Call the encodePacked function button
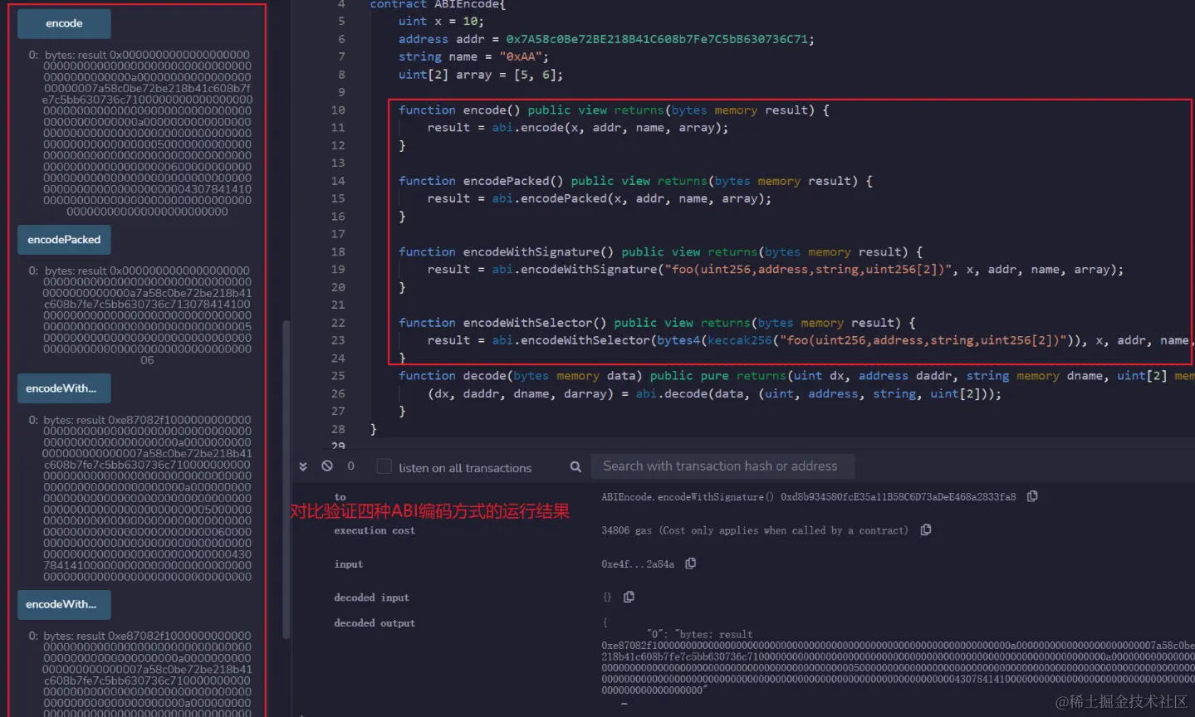The width and height of the screenshot is (1195, 717). click(64, 240)
